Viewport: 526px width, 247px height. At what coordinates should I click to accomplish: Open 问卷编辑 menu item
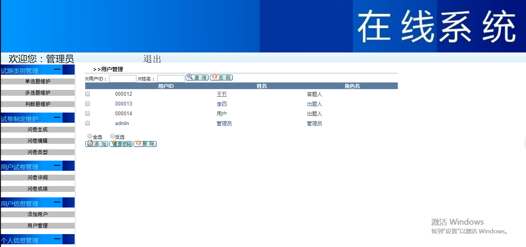(38, 141)
